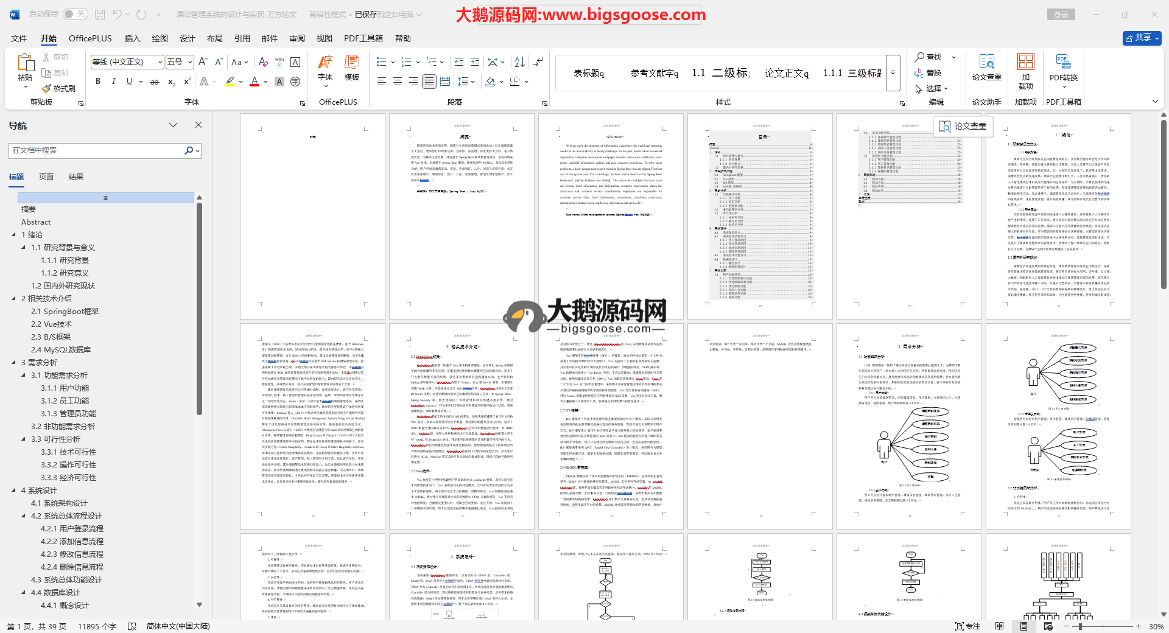1169x633 pixels.
Task: Center align the paragraph text
Action: tap(398, 82)
